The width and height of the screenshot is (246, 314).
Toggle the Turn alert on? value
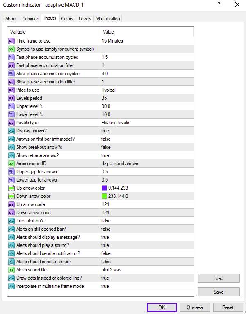(x=147, y=221)
